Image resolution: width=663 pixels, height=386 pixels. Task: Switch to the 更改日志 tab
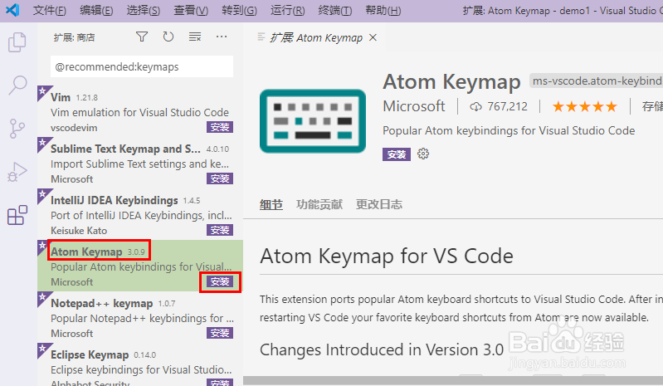[x=379, y=205]
